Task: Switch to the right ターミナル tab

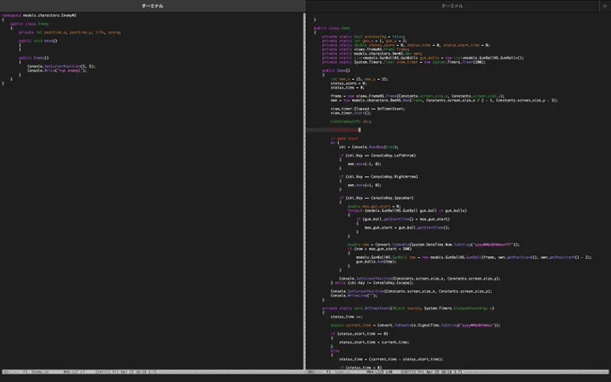Action: (x=452, y=6)
